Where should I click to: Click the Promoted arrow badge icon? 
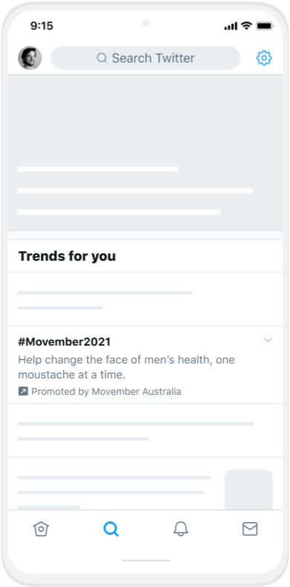[x=23, y=391]
